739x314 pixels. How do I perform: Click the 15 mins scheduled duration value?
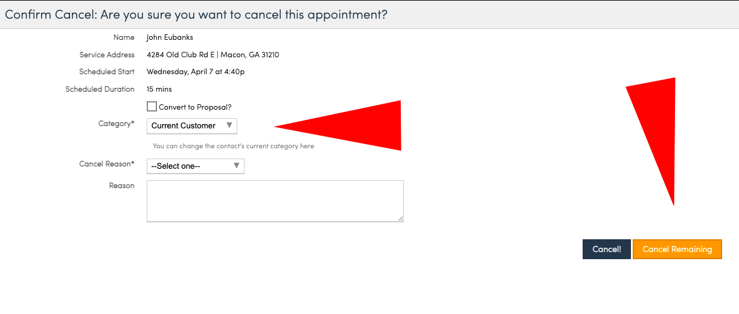159,89
